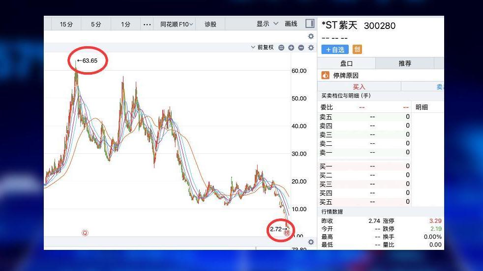Click the zoom-in plus icon above the chart

tap(291, 48)
